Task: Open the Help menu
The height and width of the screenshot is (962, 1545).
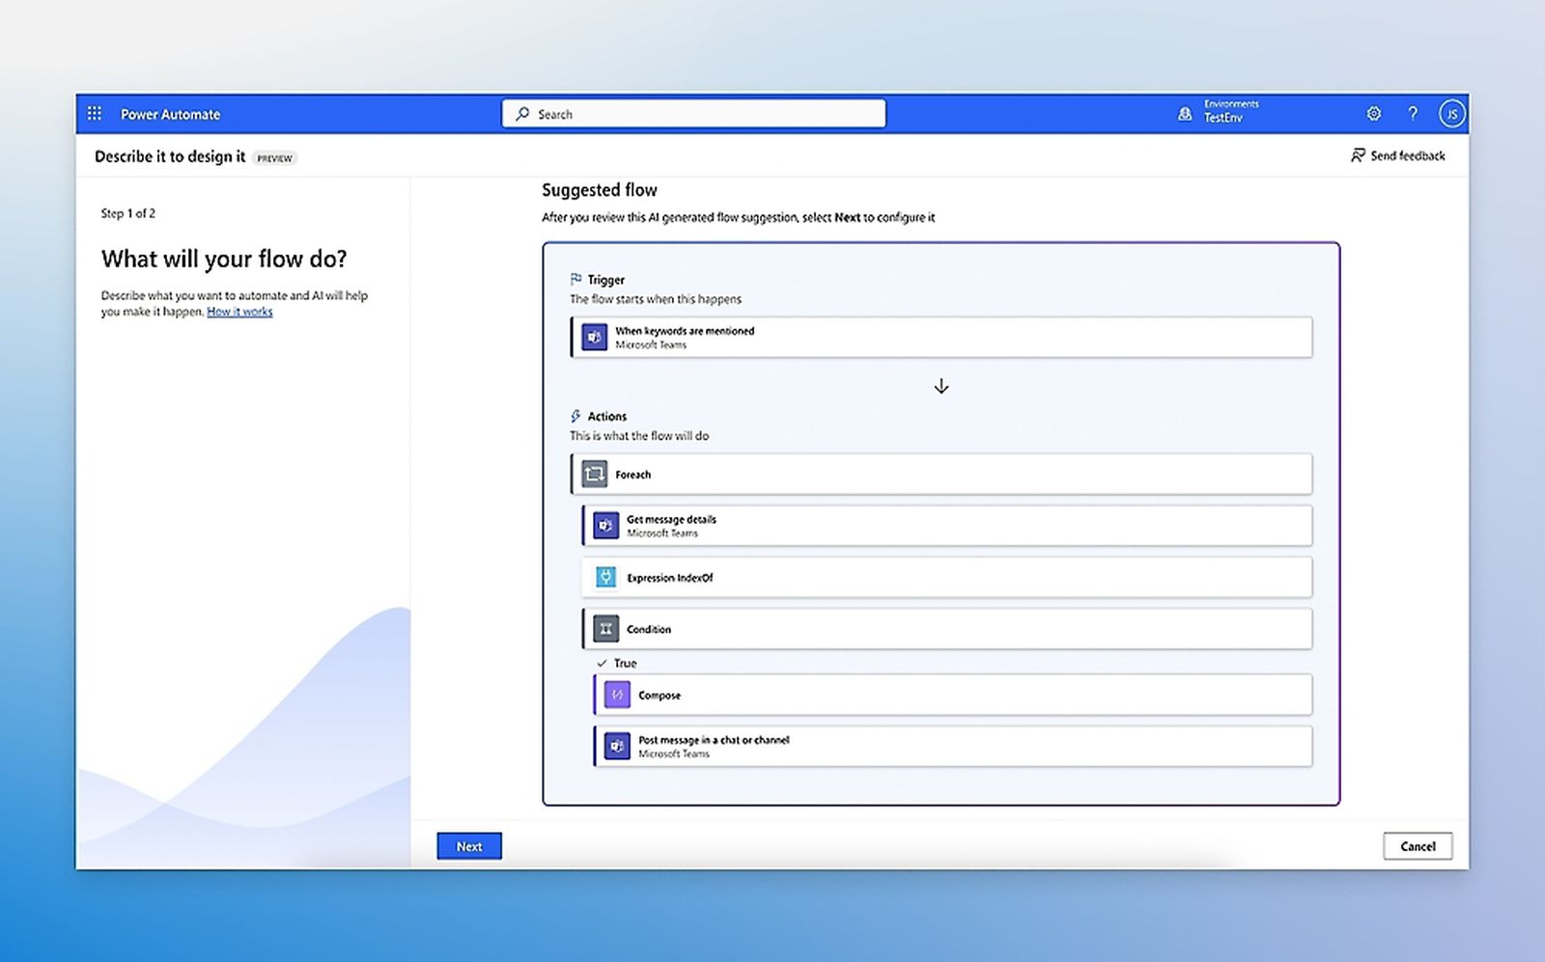Action: [x=1413, y=113]
